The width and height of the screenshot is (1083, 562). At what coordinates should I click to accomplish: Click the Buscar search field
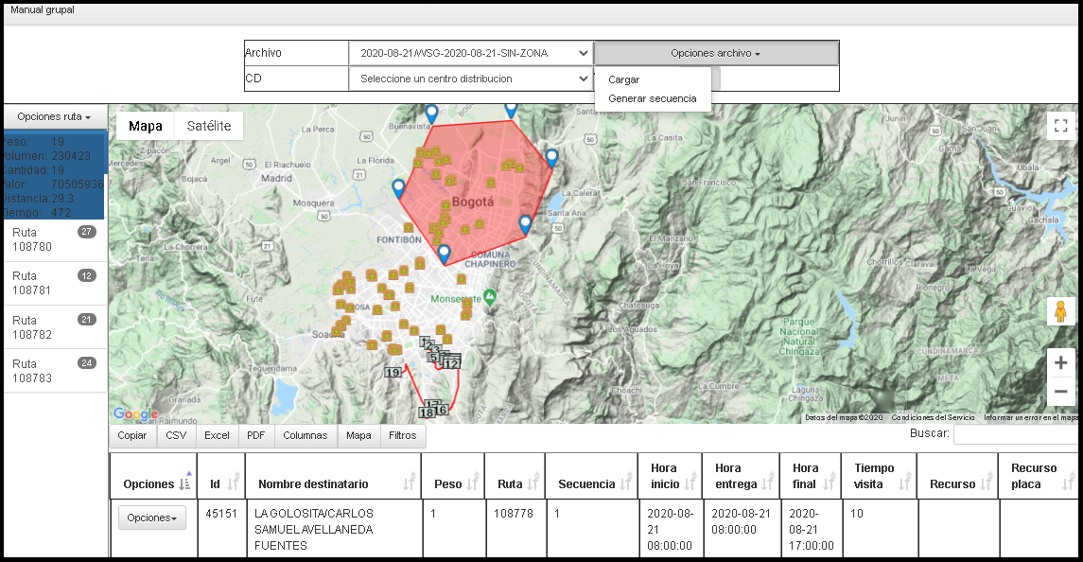(1015, 434)
